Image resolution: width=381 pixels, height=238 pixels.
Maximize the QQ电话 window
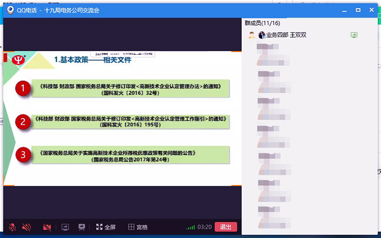358,10
